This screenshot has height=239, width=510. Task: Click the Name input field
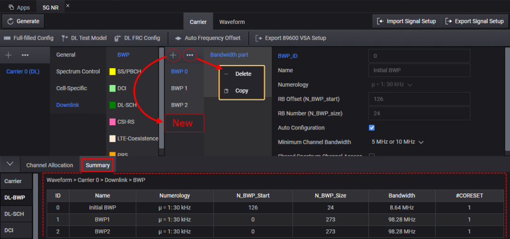pyautogui.click(x=419, y=70)
